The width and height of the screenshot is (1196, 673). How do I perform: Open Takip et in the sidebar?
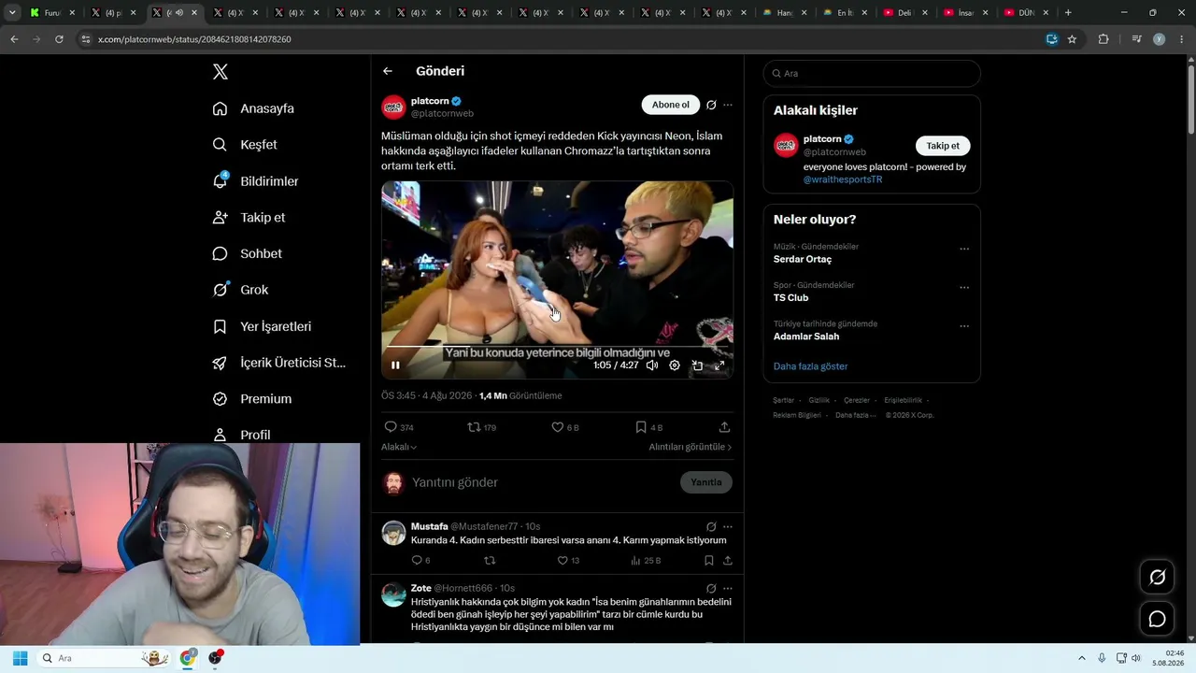tap(249, 217)
